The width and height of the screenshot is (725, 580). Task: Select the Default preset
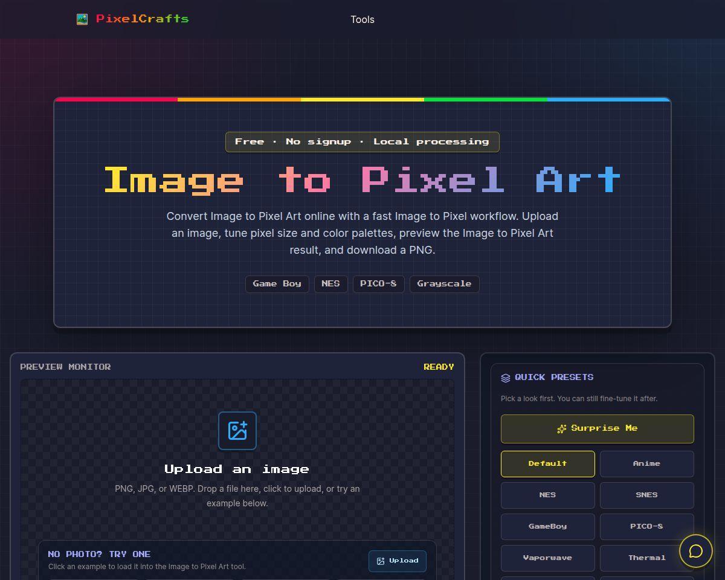click(548, 464)
